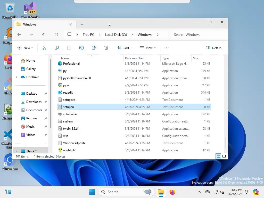264x198 pixels.
Task: Select twain_32.dll file
Action: pyautogui.click(x=134, y=129)
